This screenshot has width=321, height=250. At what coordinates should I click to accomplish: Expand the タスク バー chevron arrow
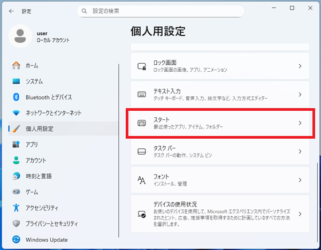click(x=300, y=151)
